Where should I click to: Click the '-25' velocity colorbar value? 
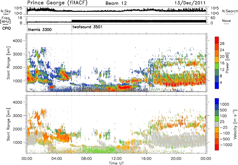[224, 127]
